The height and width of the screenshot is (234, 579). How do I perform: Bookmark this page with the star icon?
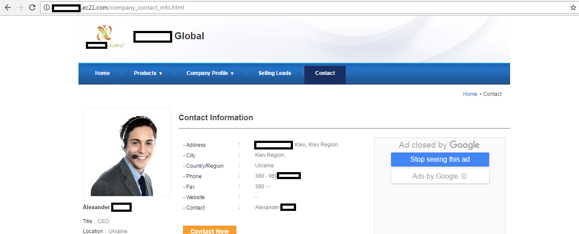point(573,7)
